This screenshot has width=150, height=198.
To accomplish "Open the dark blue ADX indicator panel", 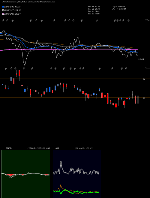I will (77, 174).
